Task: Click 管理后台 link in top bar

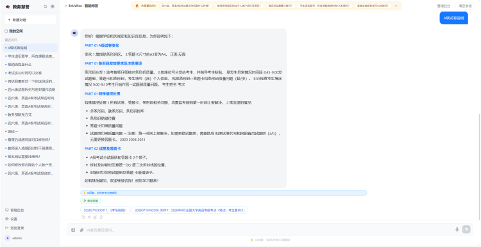Action: [444, 6]
